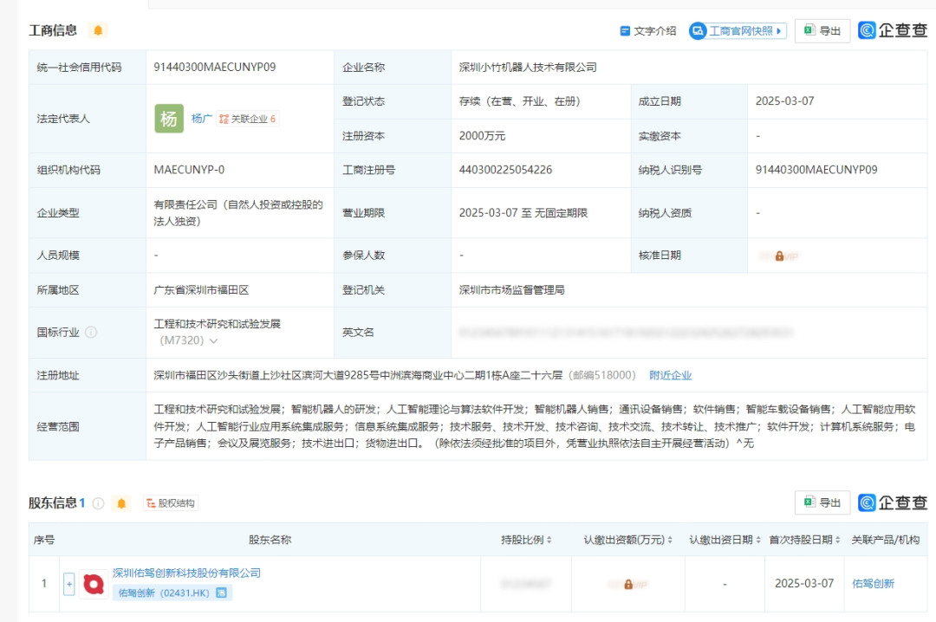Click shareholder date 2025-03-07 cell
Viewport: 936px width, 622px height.
(x=804, y=584)
